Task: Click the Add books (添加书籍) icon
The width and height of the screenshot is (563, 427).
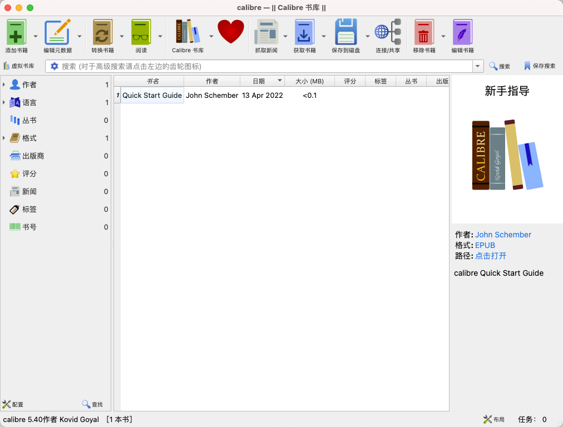Action: [16, 32]
